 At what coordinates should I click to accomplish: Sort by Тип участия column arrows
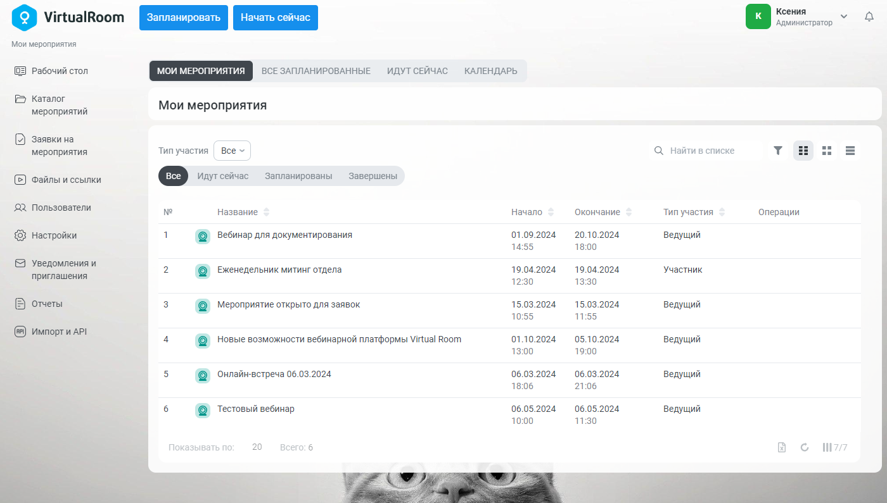pyautogui.click(x=722, y=212)
